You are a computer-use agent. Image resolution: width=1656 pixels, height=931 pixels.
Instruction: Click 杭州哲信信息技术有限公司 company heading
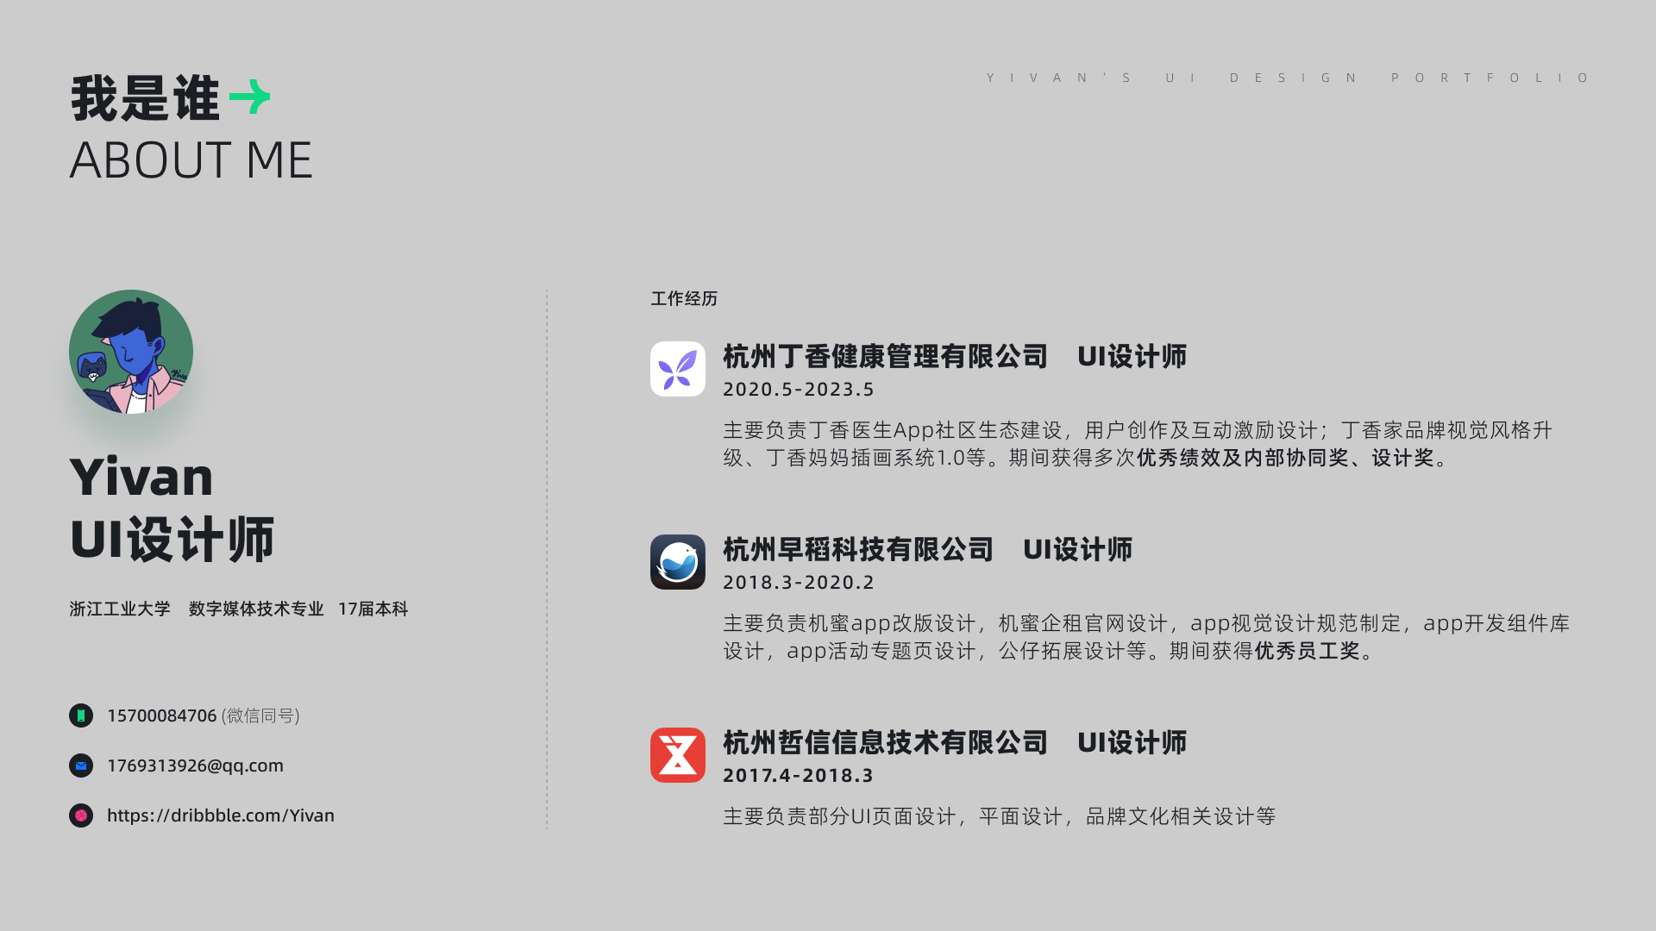point(886,742)
